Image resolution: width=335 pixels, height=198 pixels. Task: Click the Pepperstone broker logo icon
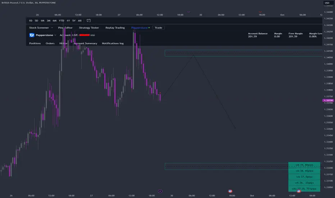tap(32, 35)
